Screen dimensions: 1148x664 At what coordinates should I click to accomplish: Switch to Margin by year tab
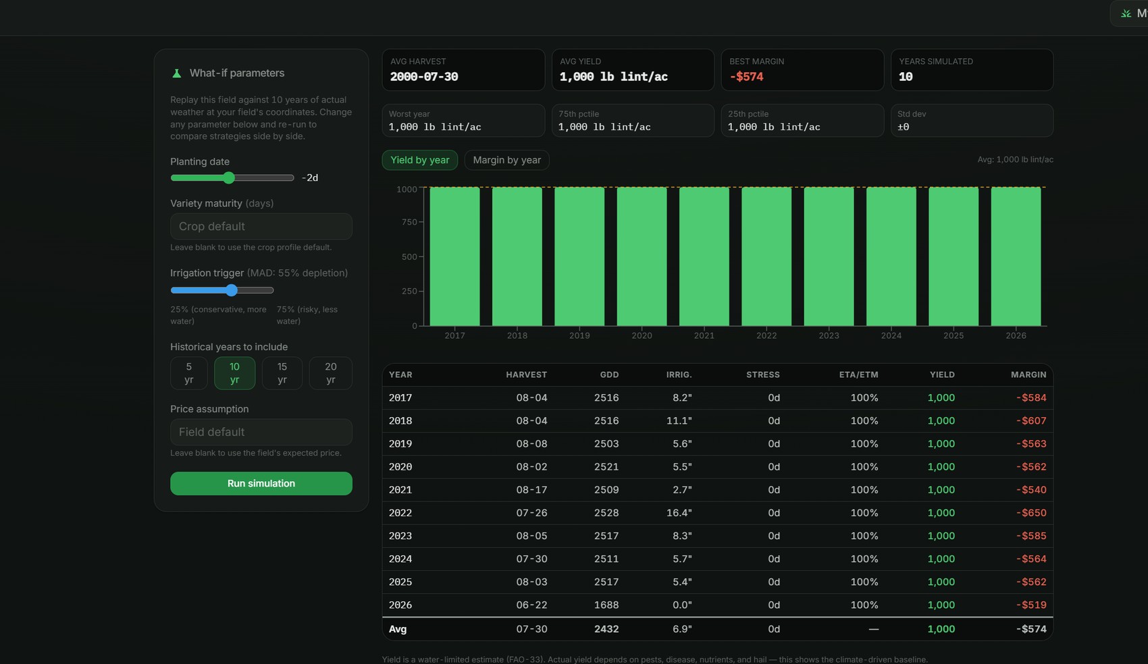(506, 160)
